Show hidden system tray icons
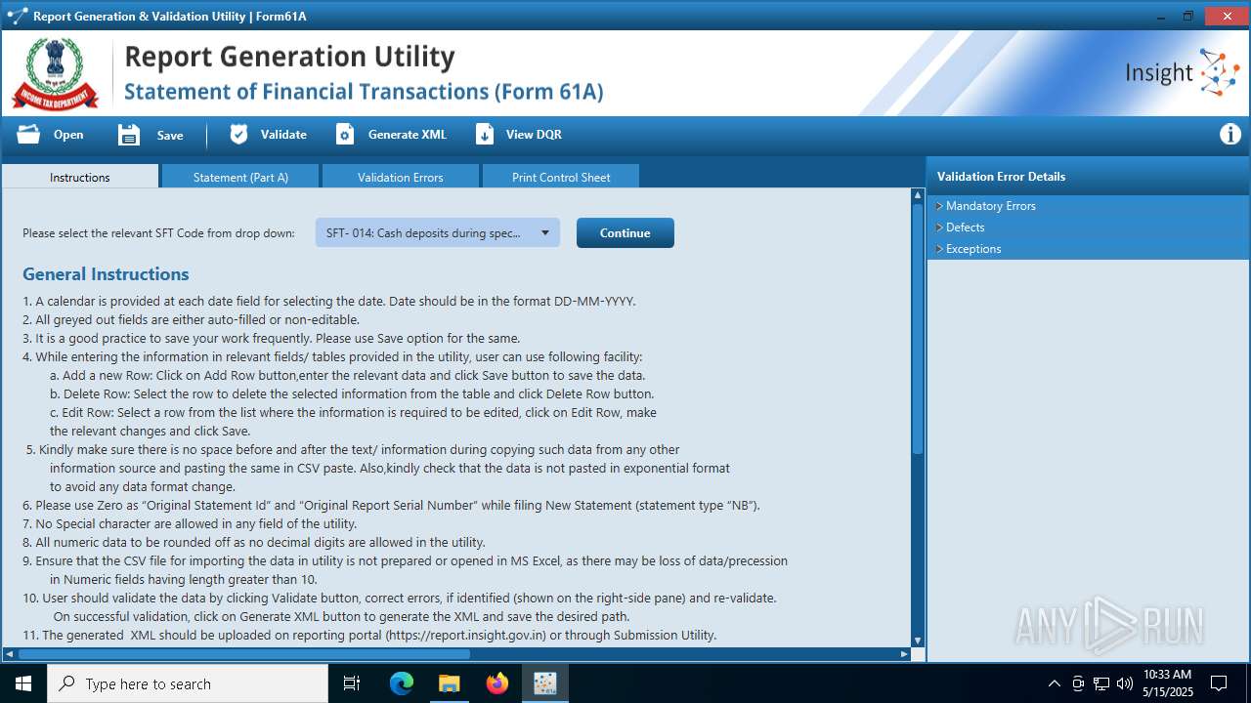The height and width of the screenshot is (703, 1251). [1054, 683]
